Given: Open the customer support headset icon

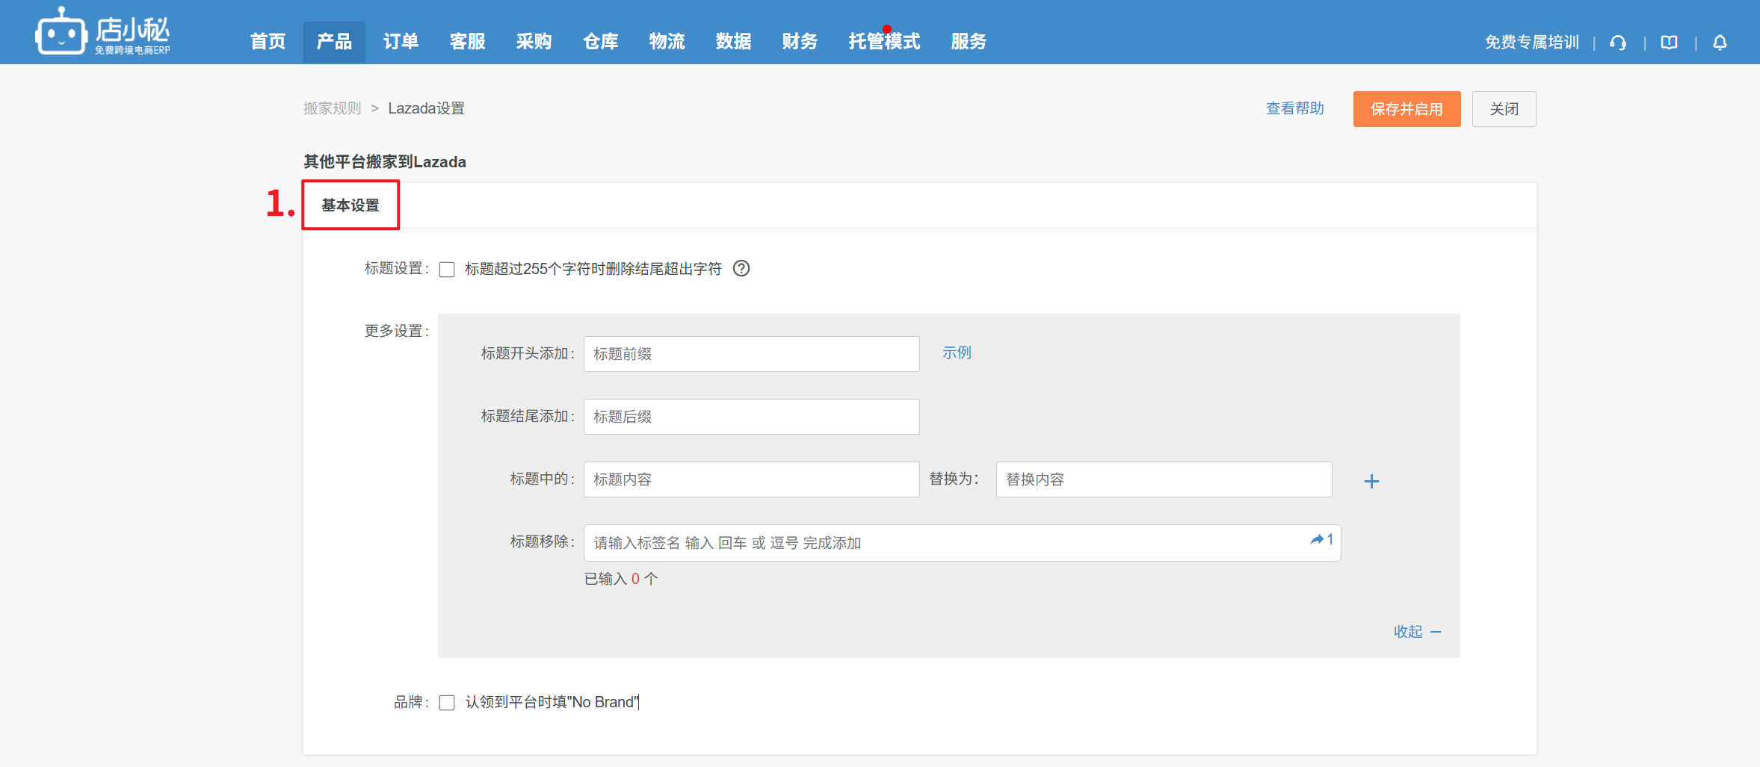Looking at the screenshot, I should (x=1618, y=43).
